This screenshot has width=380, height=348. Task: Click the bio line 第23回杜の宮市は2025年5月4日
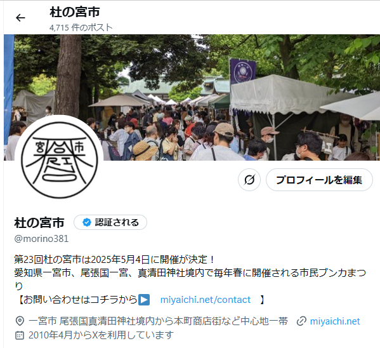[x=114, y=260]
